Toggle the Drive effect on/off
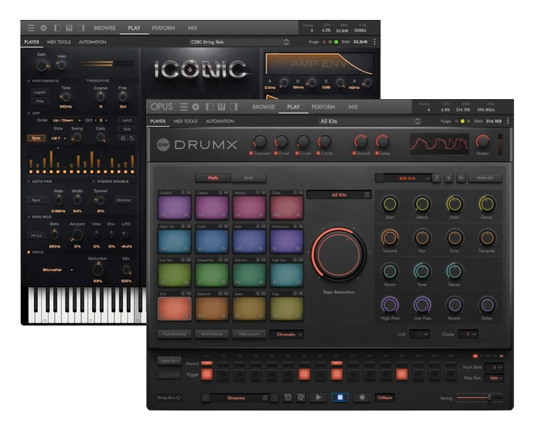 (x=276, y=154)
